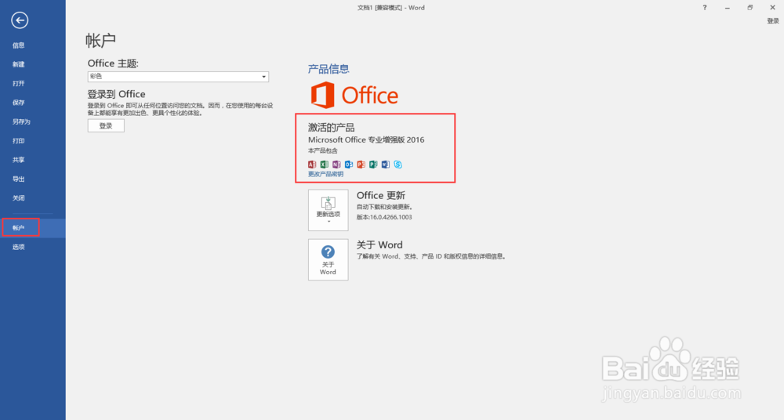Click the 登录 button under 登录到 Office
Screen dimensions: 784x420
106,126
